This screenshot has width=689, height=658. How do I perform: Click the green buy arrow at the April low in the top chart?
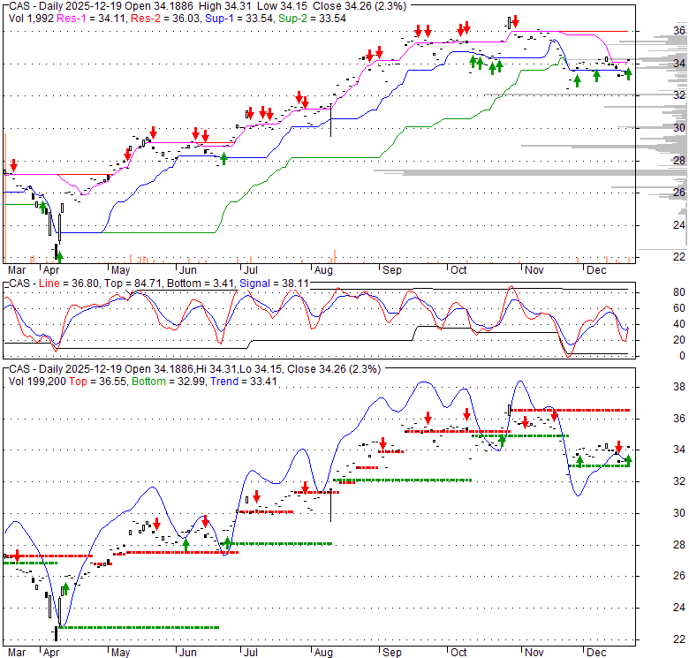[60, 255]
